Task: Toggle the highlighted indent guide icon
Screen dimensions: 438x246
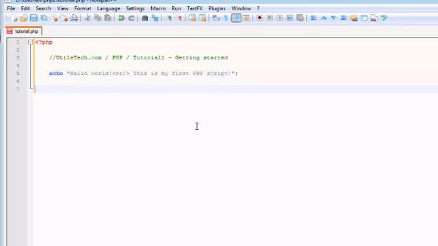Action: [x=236, y=18]
